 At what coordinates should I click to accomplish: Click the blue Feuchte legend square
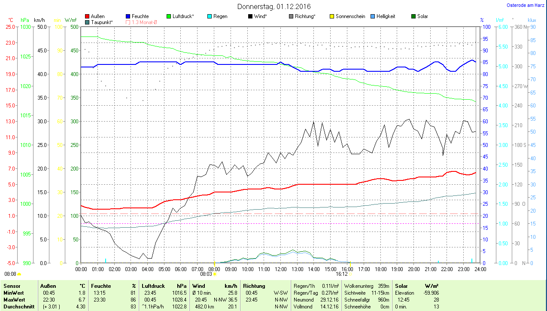point(128,16)
